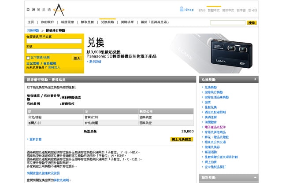
Task: Collapse the 兌換獎勵 sidebar panel arrow
Action: 255,79
